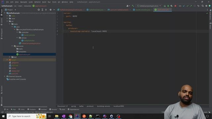Click the green Debug bug icon
212x119 pixels.
pos(168,6)
